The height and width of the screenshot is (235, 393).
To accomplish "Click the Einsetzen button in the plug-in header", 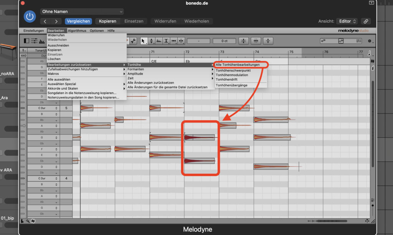I will (x=134, y=21).
